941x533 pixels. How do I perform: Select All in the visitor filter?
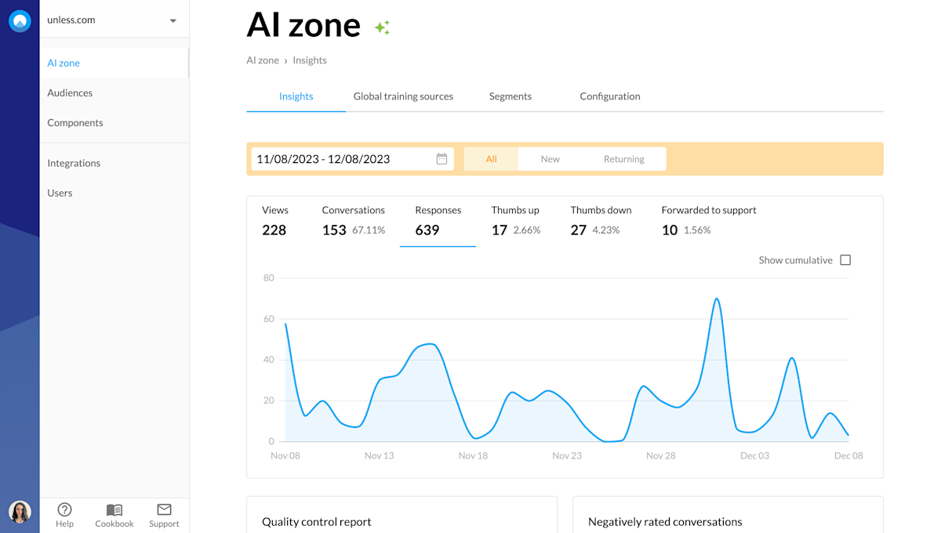(491, 158)
